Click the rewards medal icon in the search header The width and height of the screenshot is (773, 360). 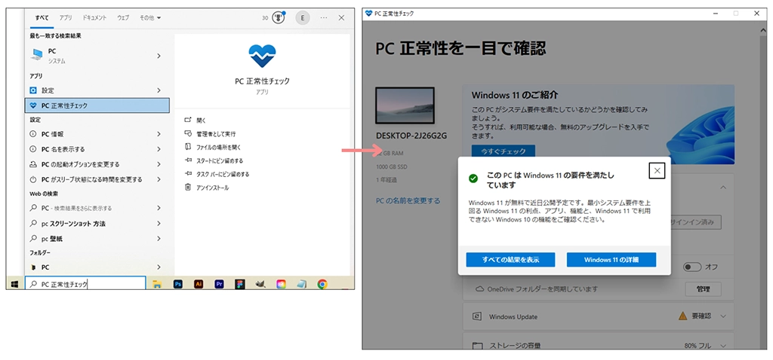pos(279,18)
